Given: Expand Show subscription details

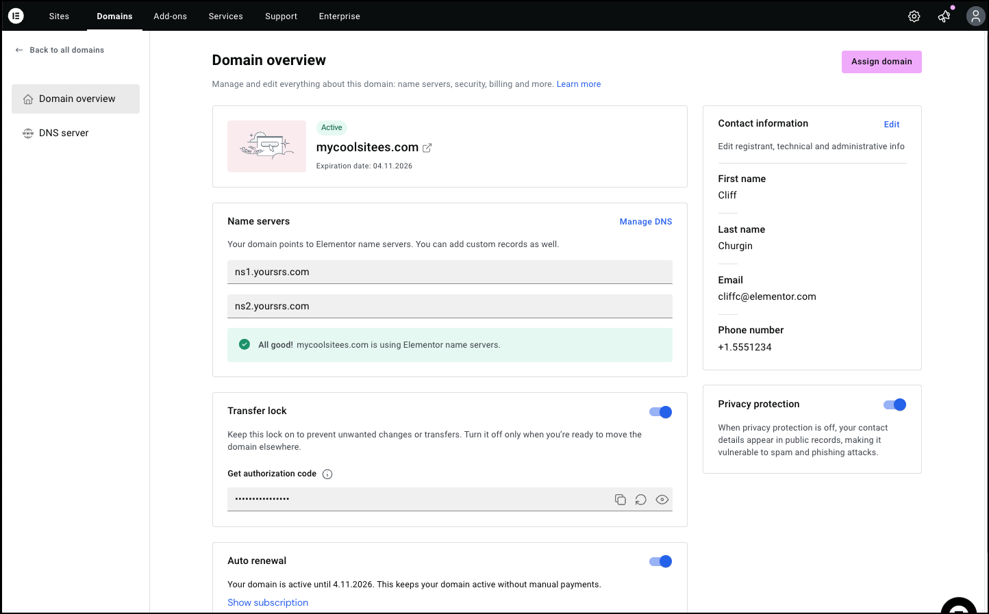Looking at the screenshot, I should [268, 602].
